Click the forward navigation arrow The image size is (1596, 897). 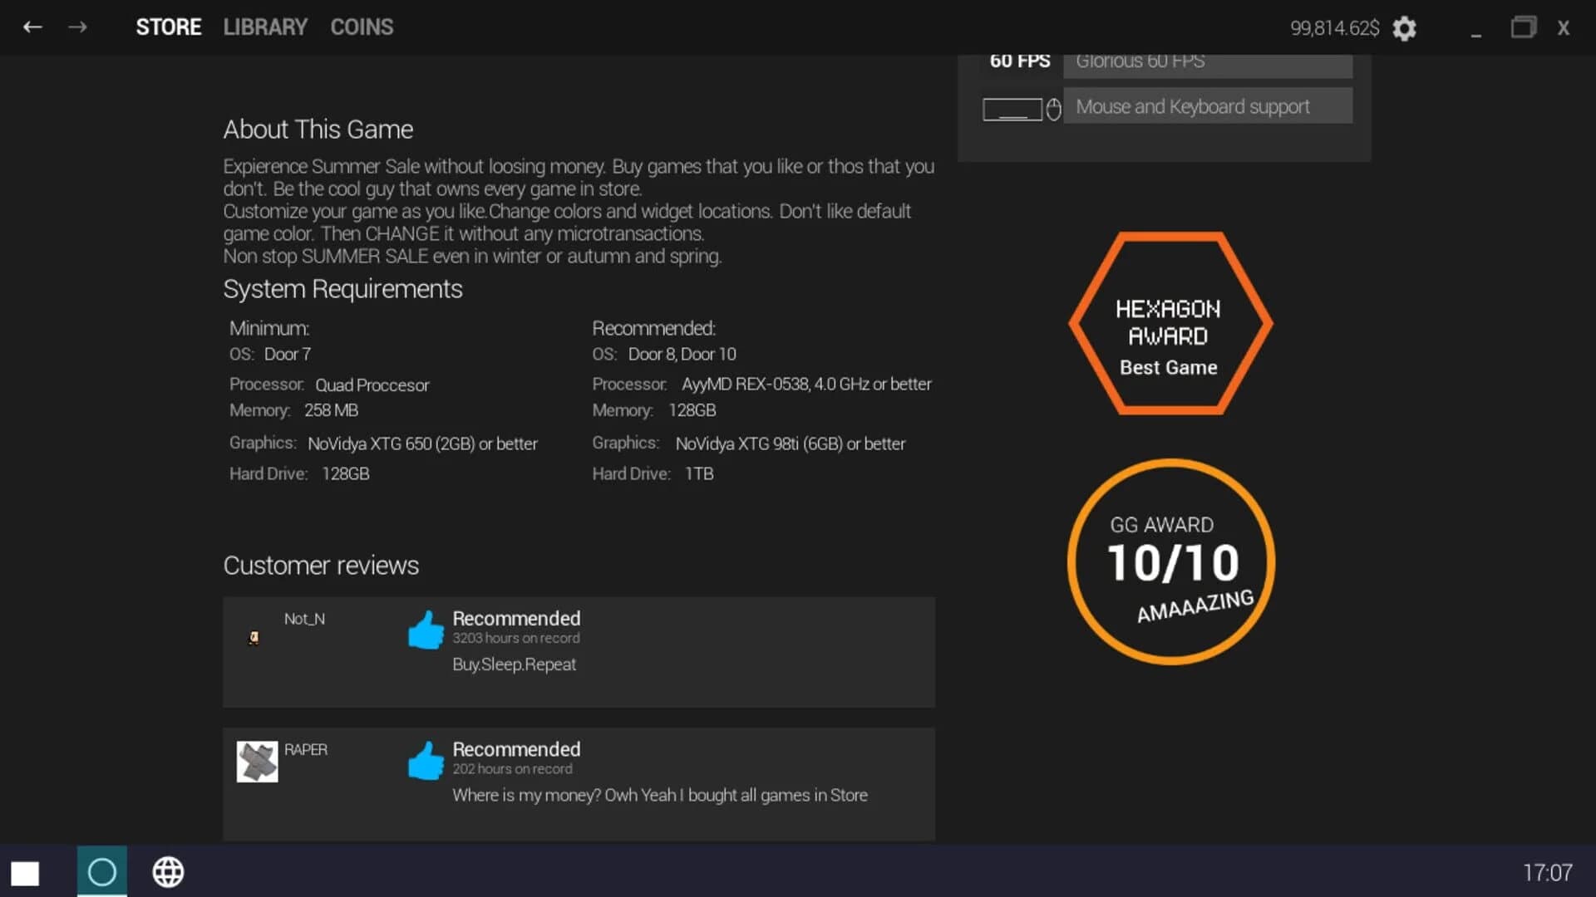(x=78, y=27)
